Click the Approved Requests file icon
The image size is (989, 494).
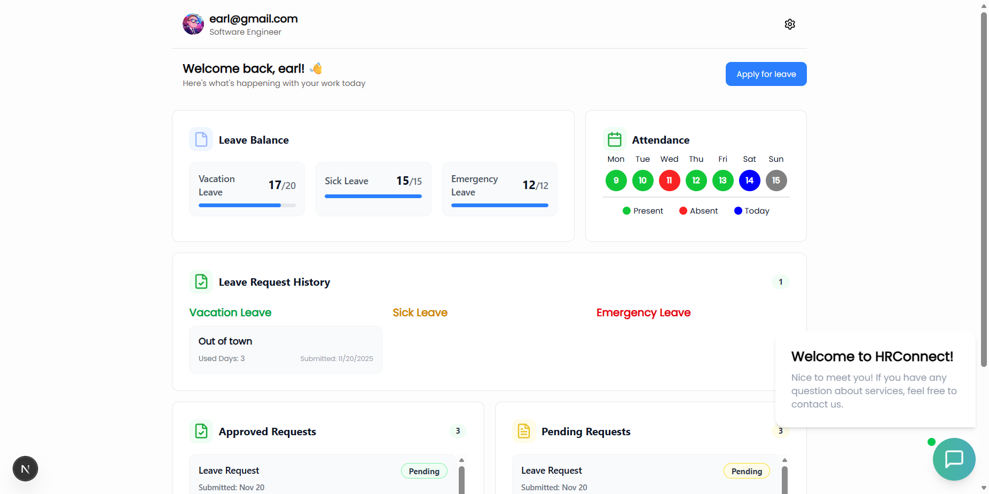tap(201, 431)
